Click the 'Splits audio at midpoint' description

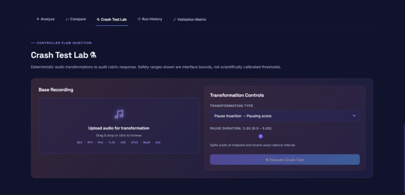click(253, 145)
